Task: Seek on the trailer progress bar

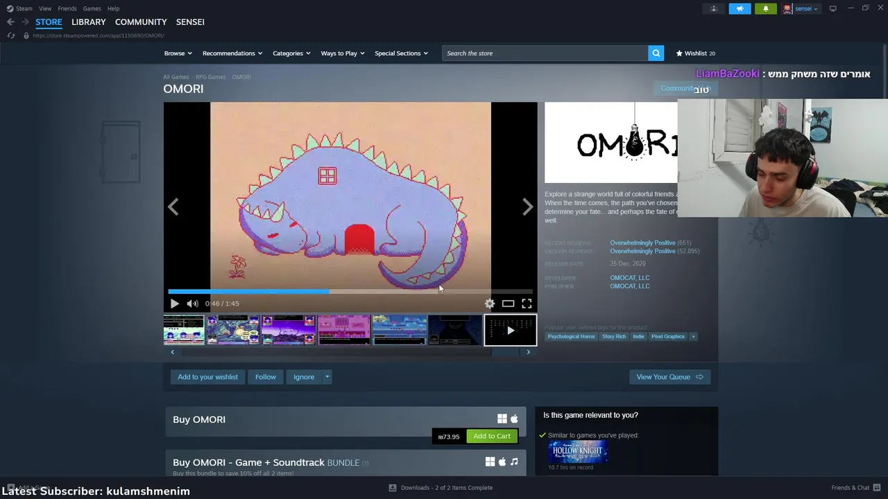Action: point(350,292)
